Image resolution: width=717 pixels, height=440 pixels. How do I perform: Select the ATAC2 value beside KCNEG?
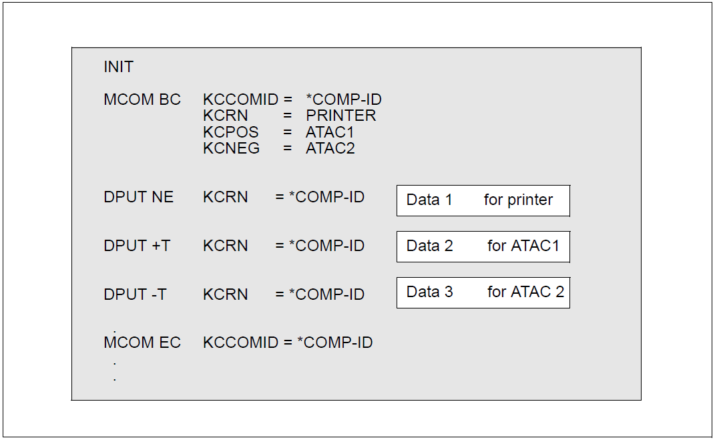[x=330, y=148]
